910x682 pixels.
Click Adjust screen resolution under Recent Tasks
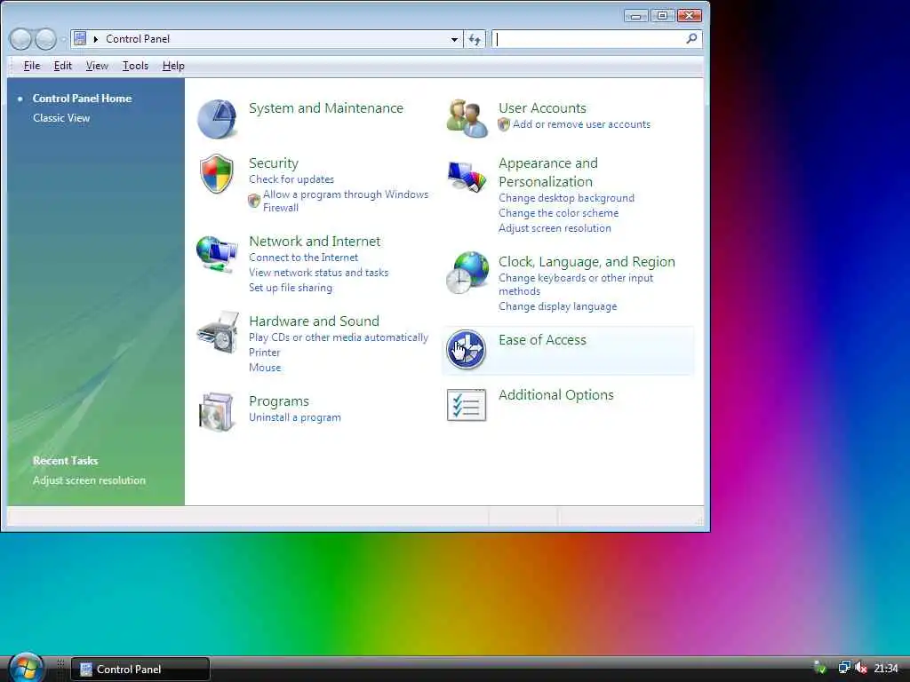tap(90, 480)
